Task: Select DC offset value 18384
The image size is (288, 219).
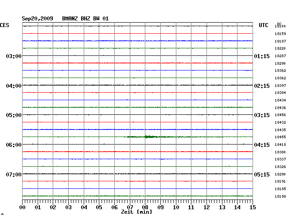Action: tap(280, 93)
